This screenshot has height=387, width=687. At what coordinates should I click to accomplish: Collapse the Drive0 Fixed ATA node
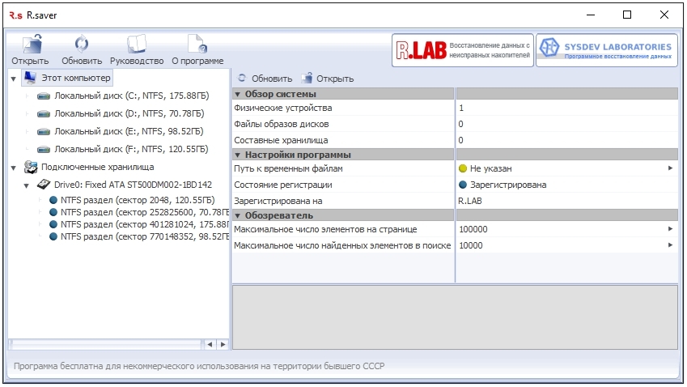tap(27, 186)
